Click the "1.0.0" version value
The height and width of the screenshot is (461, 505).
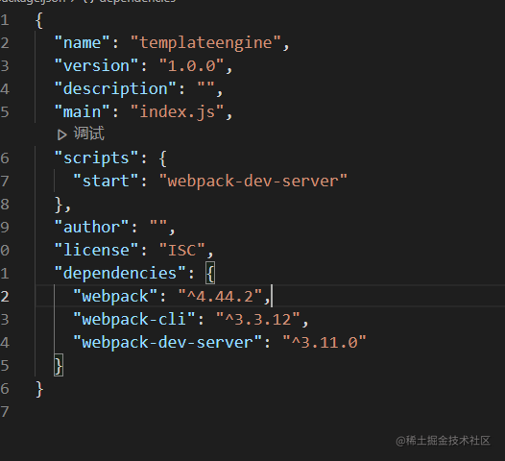191,66
